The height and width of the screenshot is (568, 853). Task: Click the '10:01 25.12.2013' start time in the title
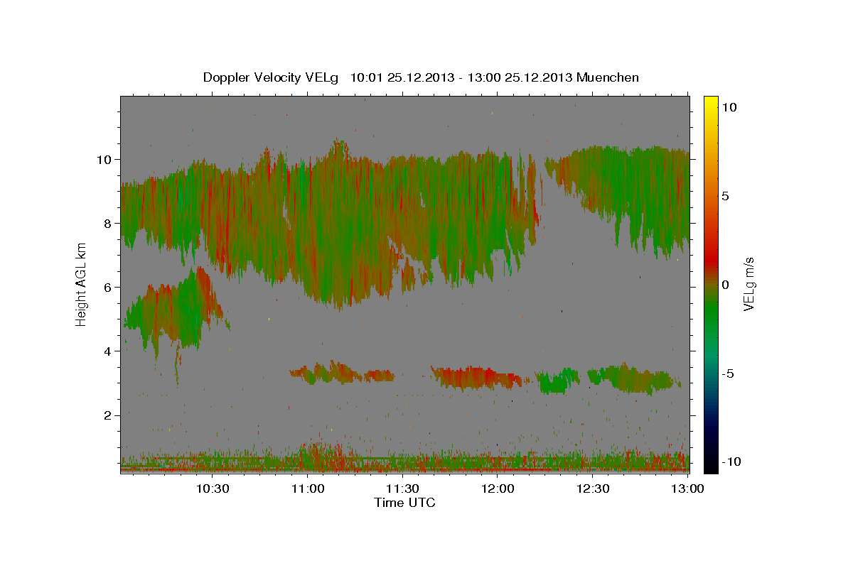[401, 77]
